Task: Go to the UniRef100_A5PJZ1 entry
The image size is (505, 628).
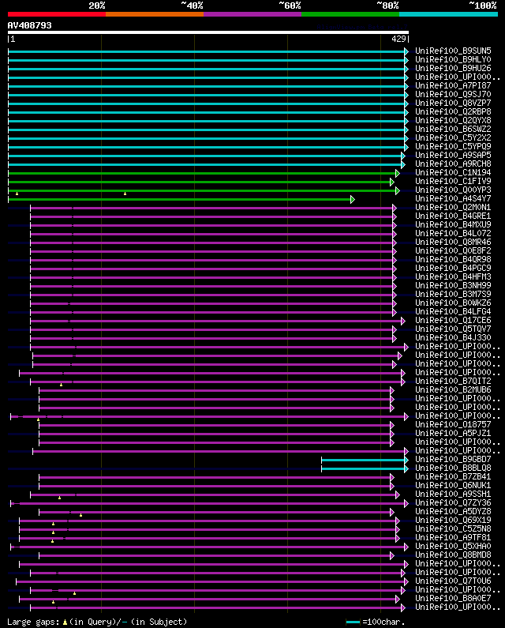Action: (453, 434)
